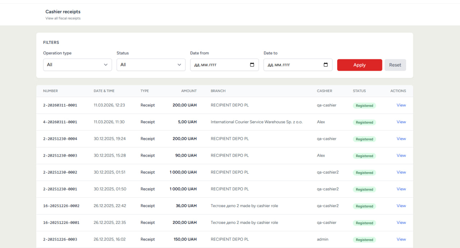Click date 30.12.2025, 19:24
460x248 pixels.
[110, 139]
